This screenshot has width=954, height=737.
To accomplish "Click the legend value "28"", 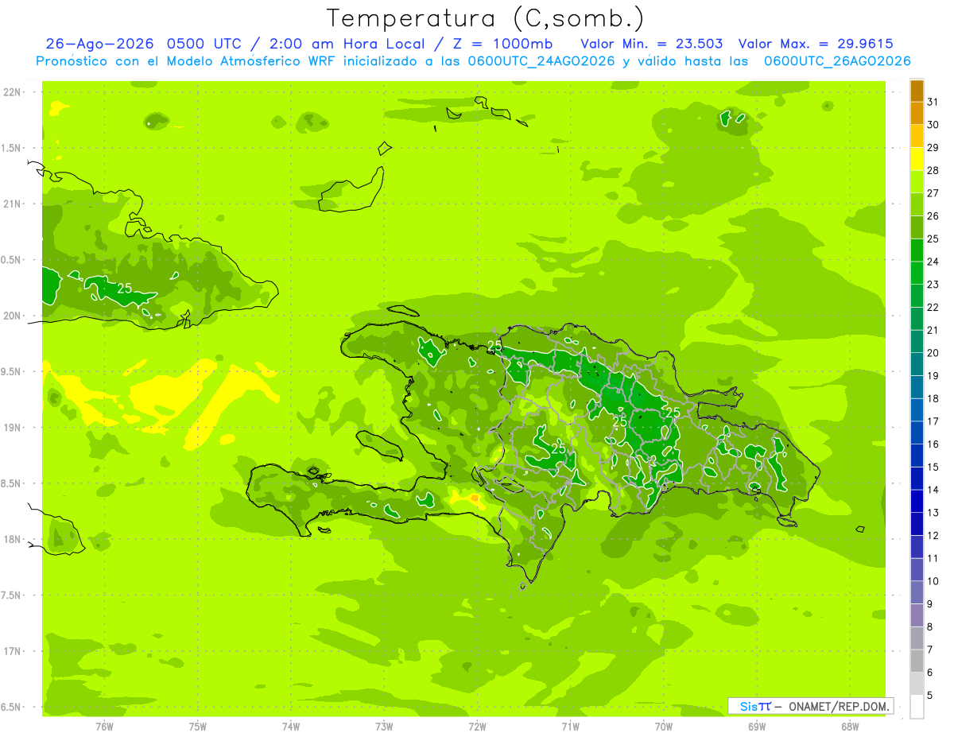I will (933, 171).
